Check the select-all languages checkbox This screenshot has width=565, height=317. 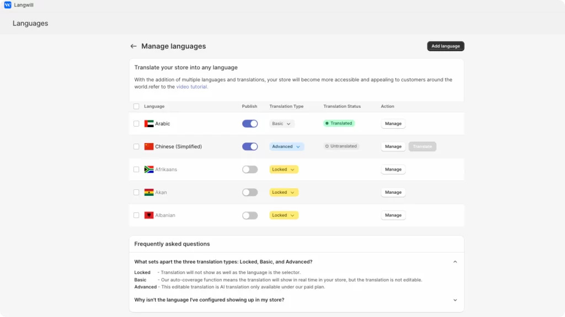[136, 106]
